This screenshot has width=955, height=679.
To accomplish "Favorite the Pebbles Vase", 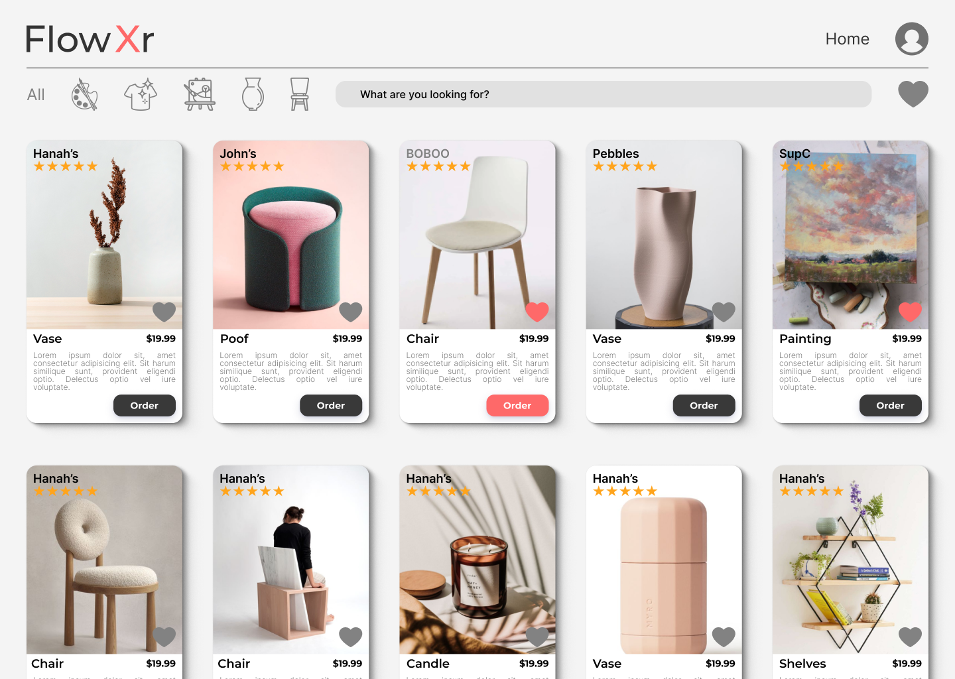I will [724, 312].
